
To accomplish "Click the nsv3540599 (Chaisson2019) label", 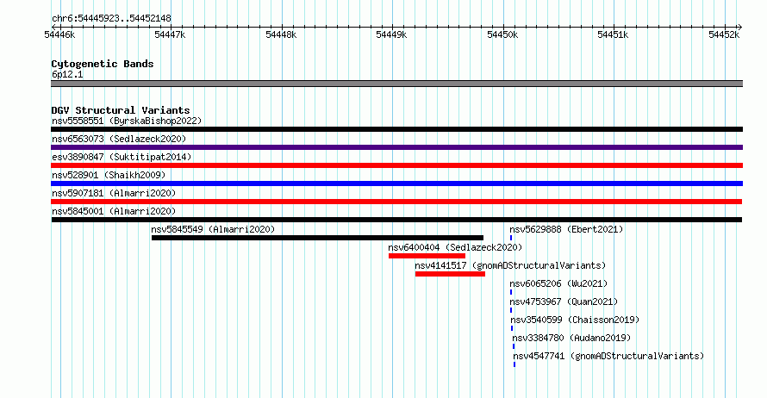I will (576, 320).
